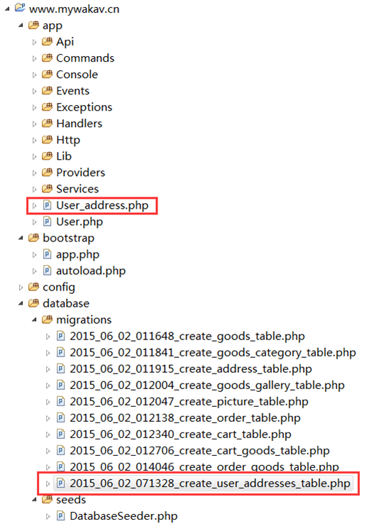Expand the Handlers folder arrow

34,124
